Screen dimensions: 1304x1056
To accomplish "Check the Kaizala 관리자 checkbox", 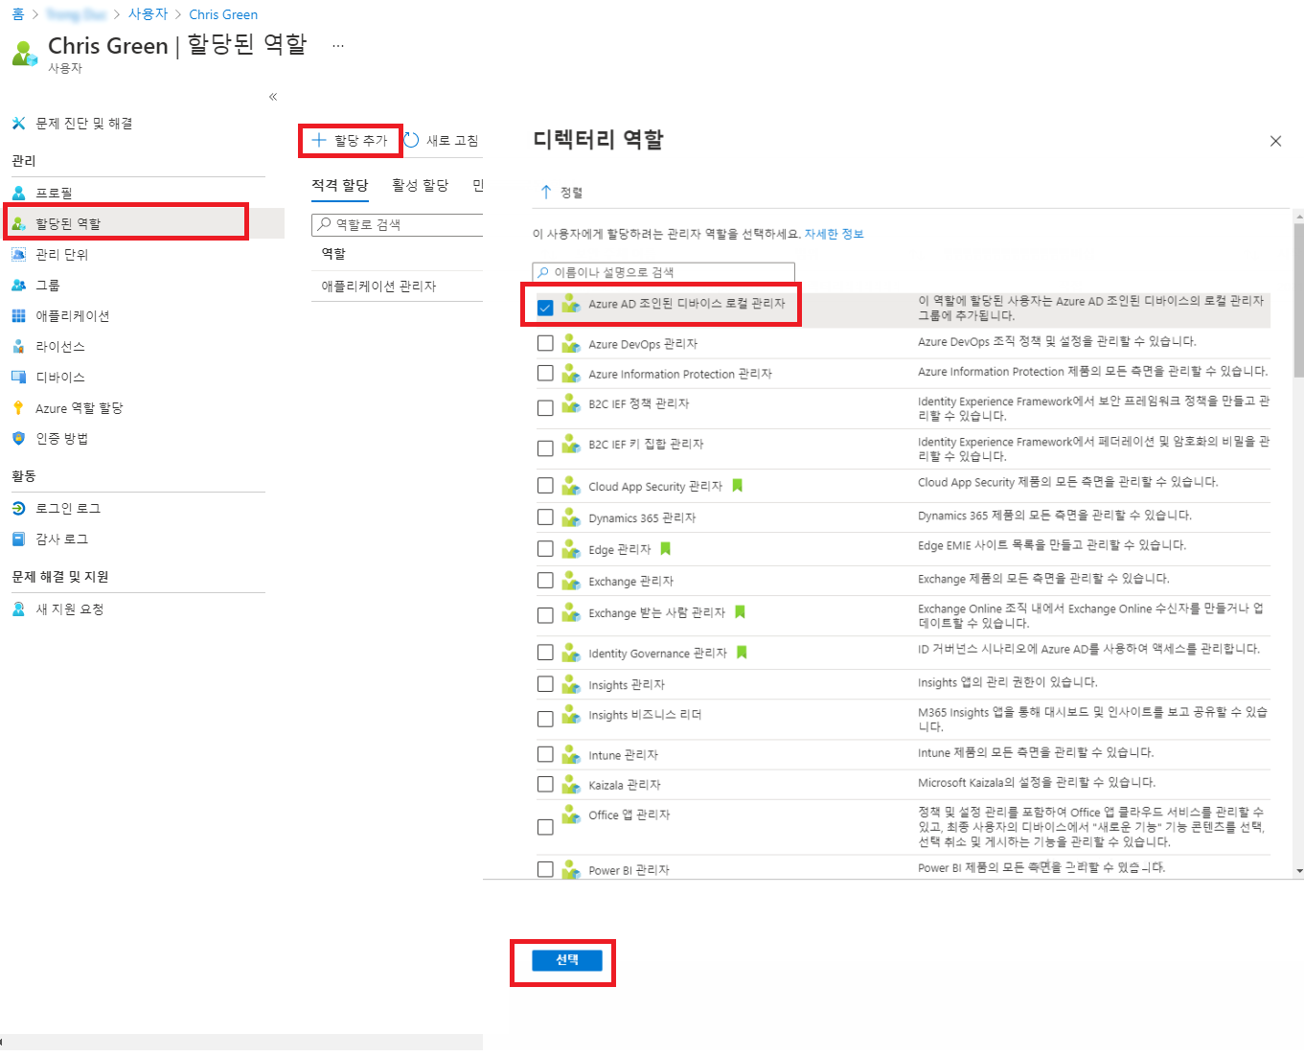I will coord(545,784).
